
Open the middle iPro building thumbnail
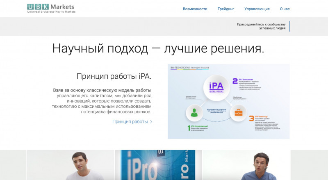(x=158, y=165)
